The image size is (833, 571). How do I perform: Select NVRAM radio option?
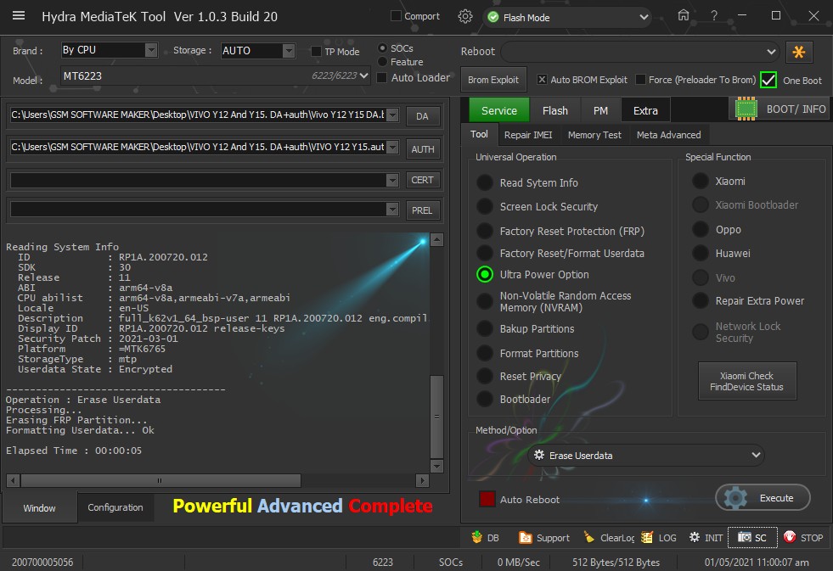pyautogui.click(x=485, y=301)
